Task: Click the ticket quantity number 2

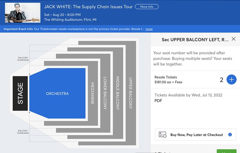Action: click(222, 80)
